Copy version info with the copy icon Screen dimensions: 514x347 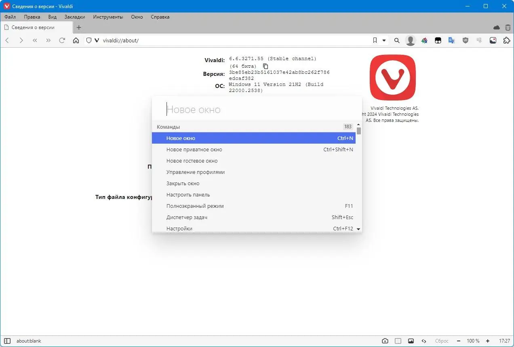click(x=265, y=66)
